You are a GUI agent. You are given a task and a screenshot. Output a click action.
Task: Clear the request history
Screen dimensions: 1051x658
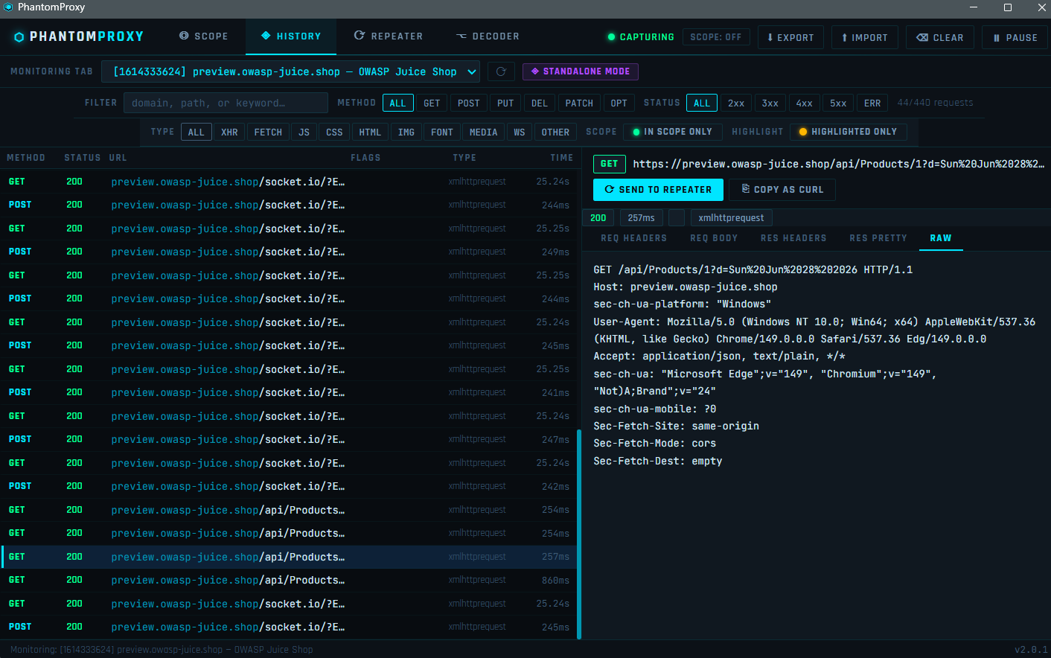click(x=940, y=37)
